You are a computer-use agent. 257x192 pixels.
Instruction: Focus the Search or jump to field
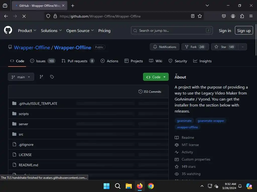point(172,30)
